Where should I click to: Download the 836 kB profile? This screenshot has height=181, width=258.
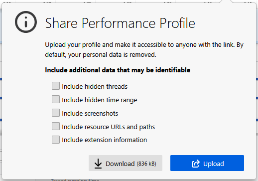coord(126,163)
